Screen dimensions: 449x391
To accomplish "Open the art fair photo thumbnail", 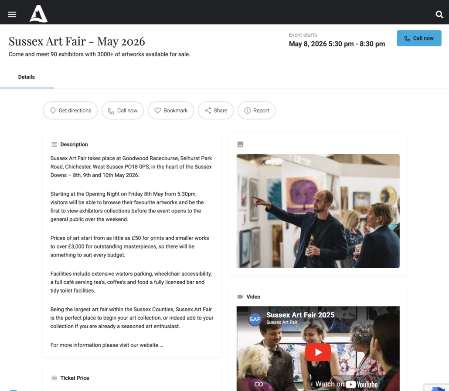I will (318, 211).
